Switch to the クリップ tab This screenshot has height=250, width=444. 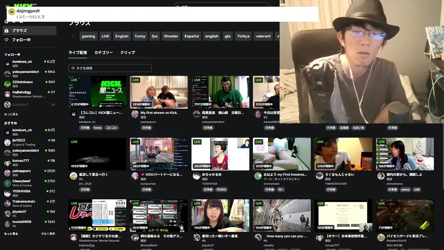[128, 52]
